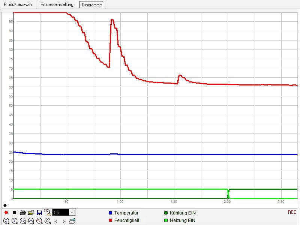
Task: Toggle the Temperatur series in legend
Action: pos(126,213)
